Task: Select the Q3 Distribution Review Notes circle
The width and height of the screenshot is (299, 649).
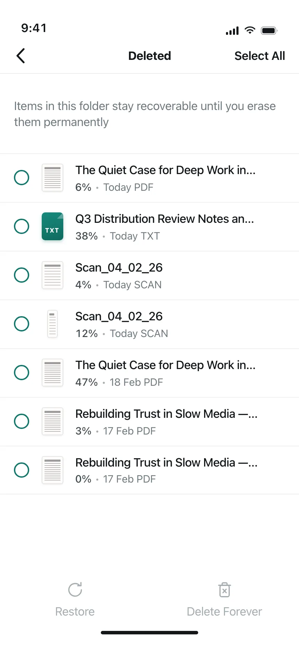Action: coord(22,226)
